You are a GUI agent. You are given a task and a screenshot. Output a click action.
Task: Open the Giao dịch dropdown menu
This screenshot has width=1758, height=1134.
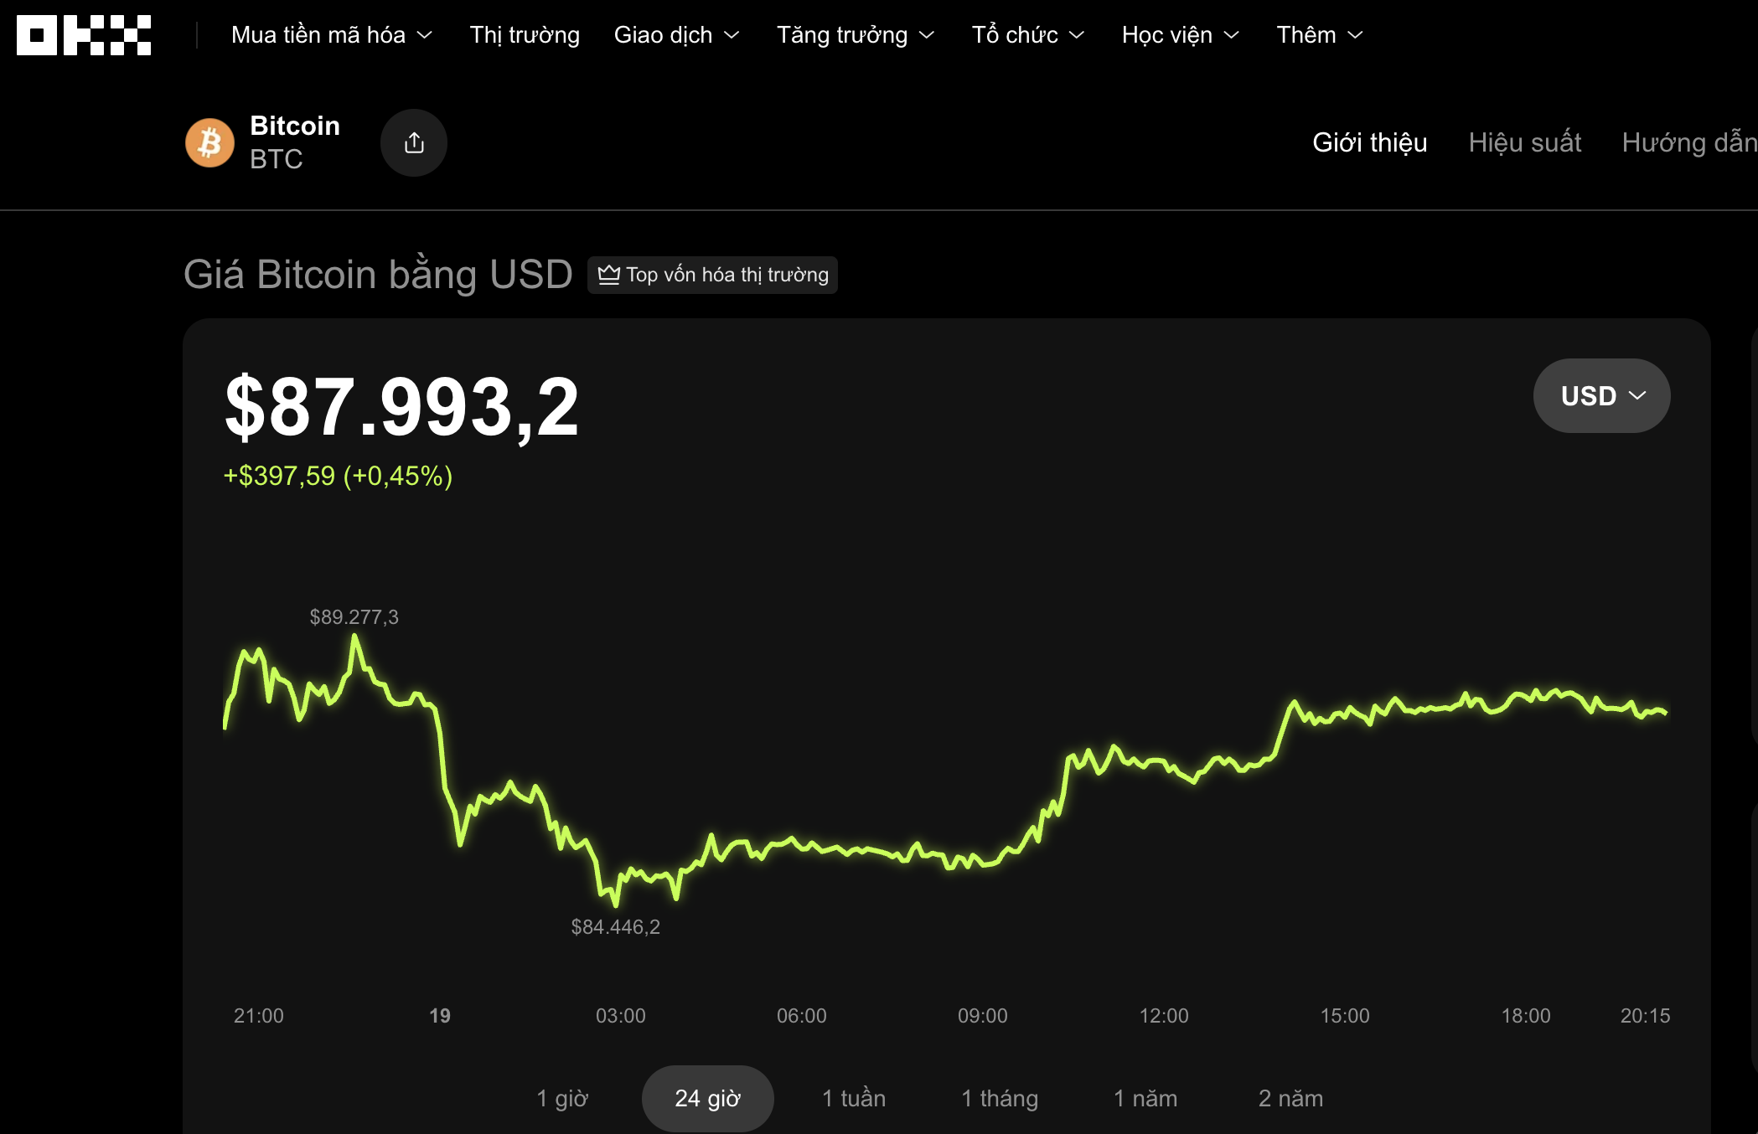coord(676,35)
